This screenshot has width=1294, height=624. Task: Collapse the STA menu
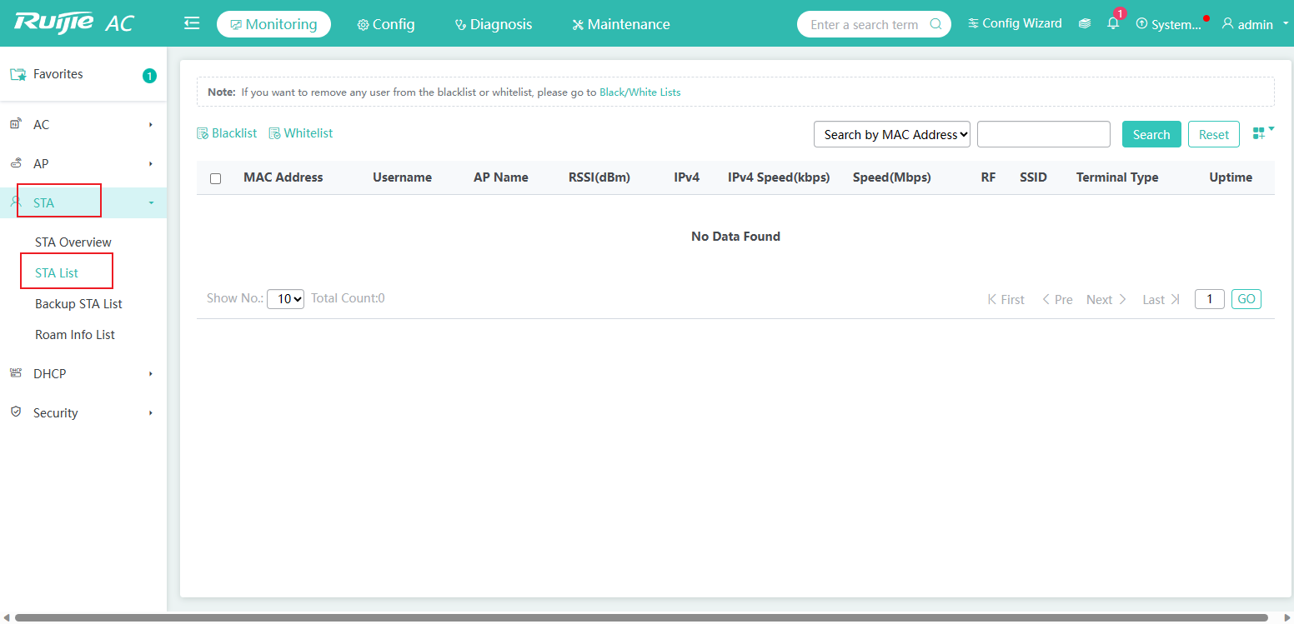click(83, 202)
